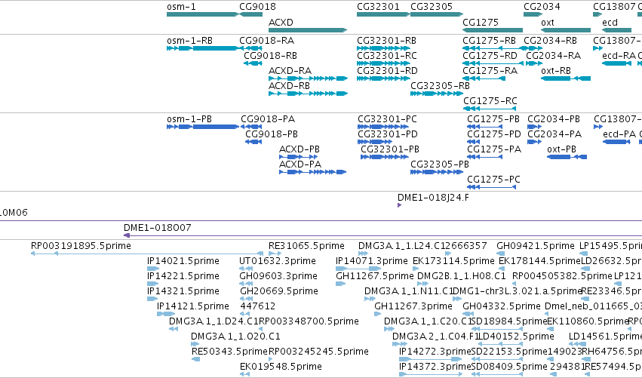Click the ACXD gene bar

click(308, 30)
